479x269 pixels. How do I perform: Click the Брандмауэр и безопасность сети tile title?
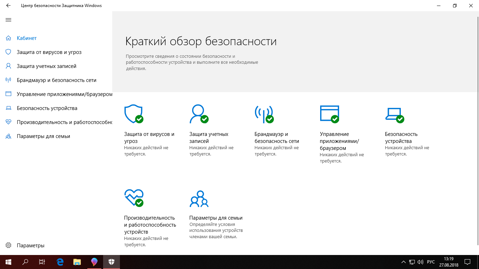point(277,138)
